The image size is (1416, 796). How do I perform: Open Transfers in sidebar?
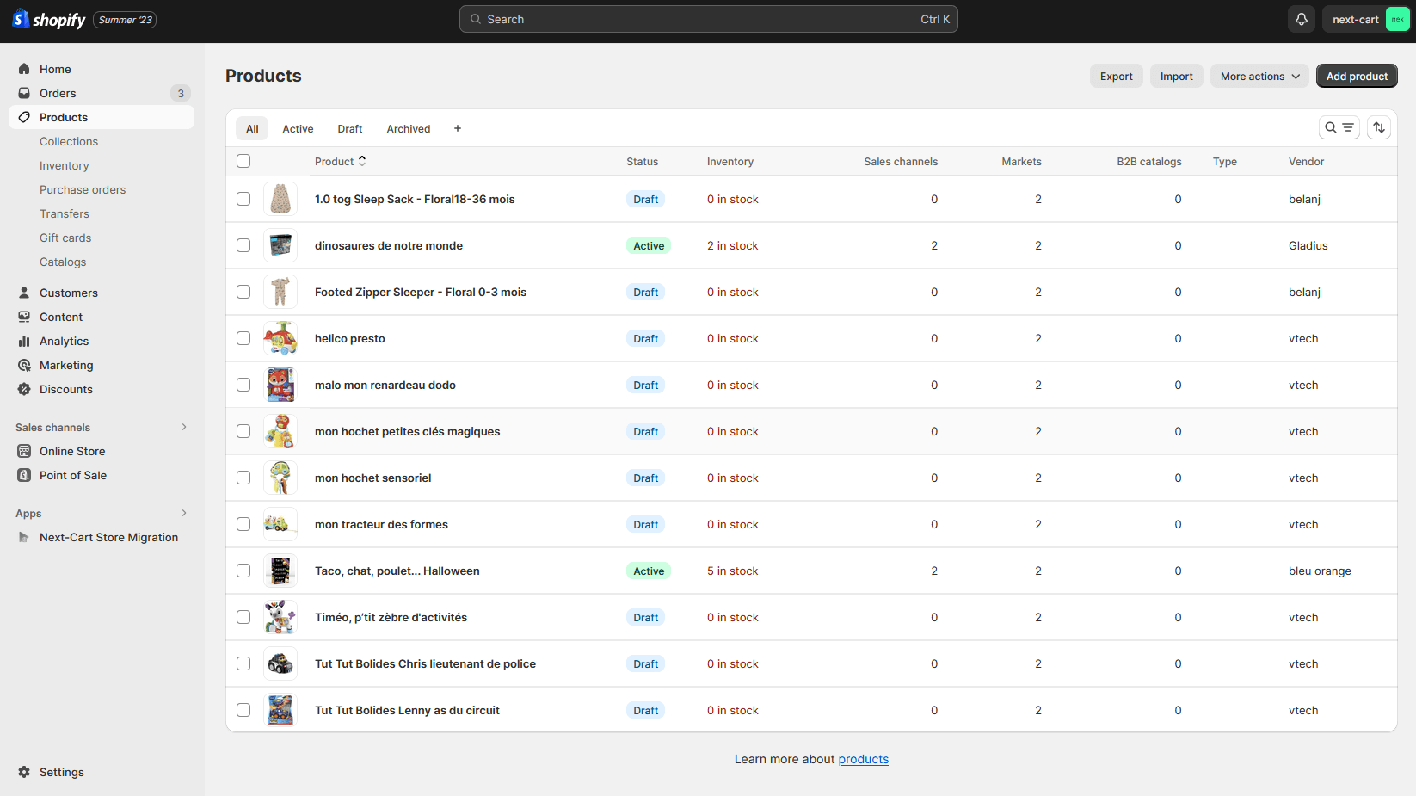[x=65, y=213]
